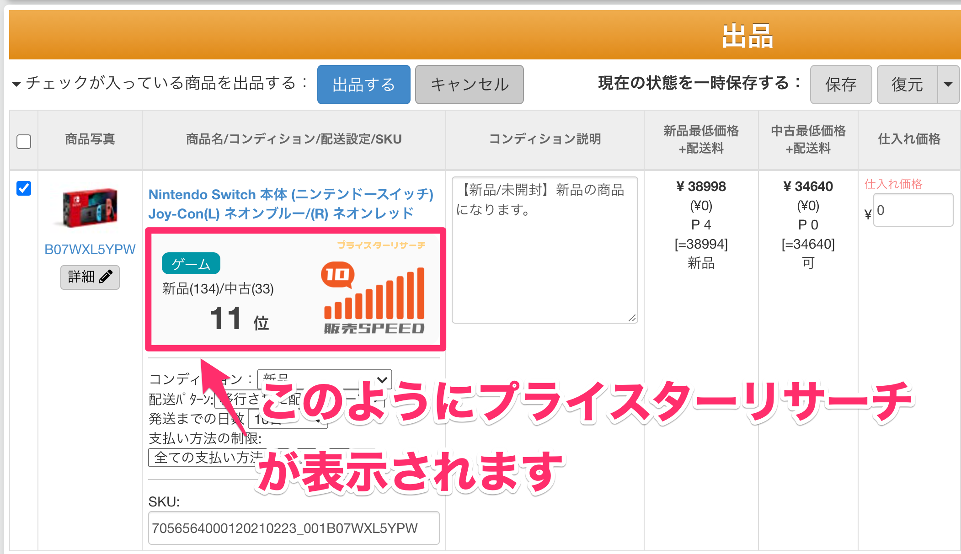961x554 pixels.
Task: Click the ゲーム category badge
Action: [191, 264]
